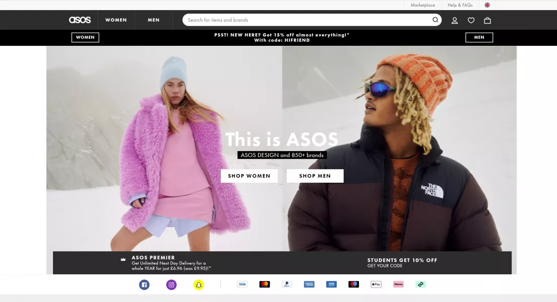Click the outlined WOMEN banner button
557x302 pixels.
point(85,37)
